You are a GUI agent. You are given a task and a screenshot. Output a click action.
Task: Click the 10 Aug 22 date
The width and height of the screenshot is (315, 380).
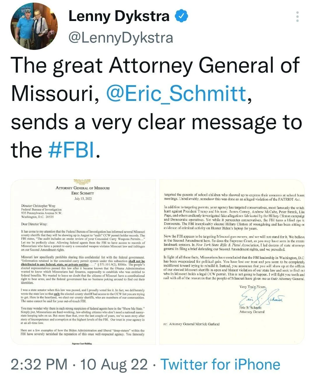point(114,365)
